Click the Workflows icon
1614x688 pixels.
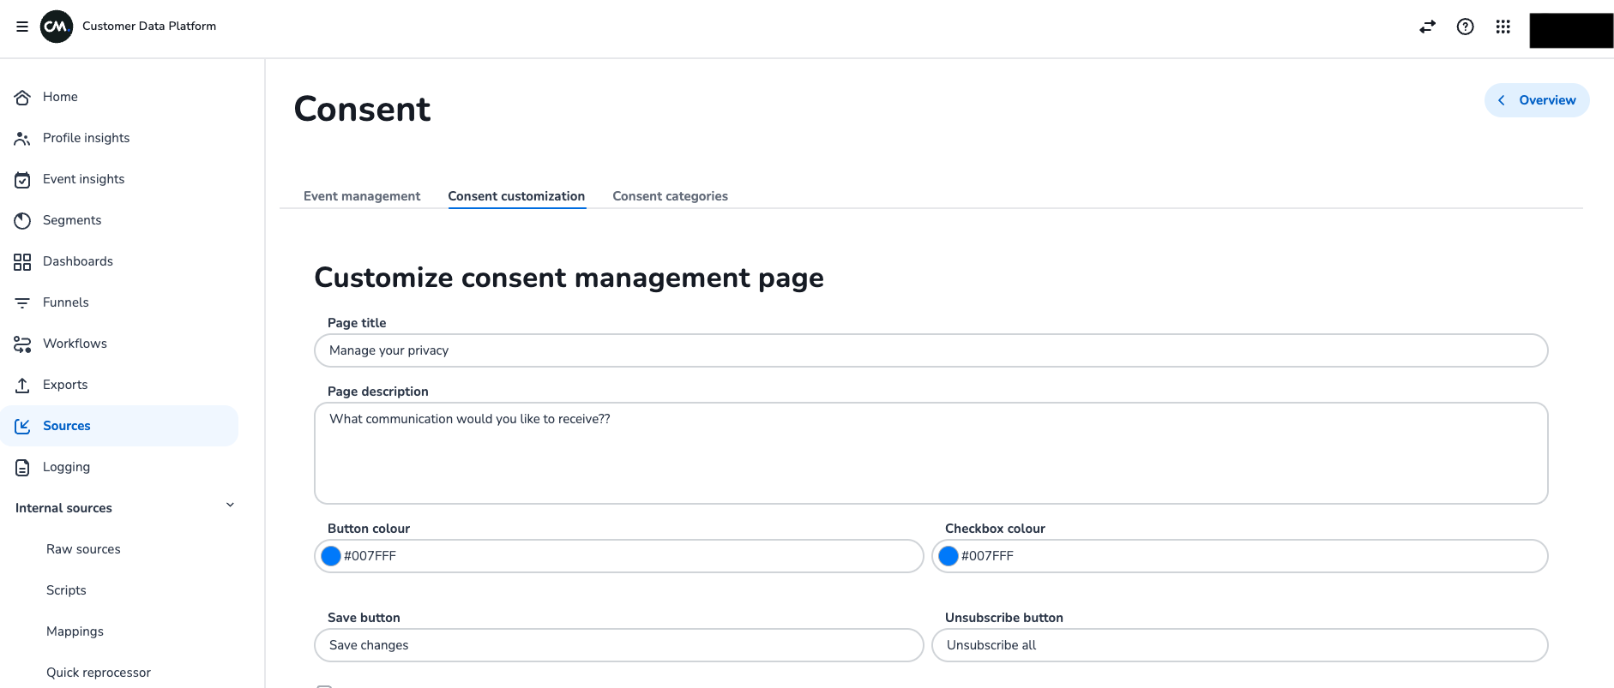pos(22,344)
